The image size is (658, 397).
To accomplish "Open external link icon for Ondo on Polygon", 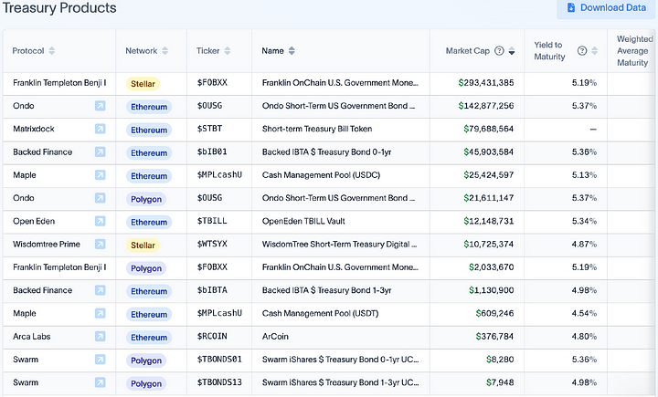I will 100,199.
